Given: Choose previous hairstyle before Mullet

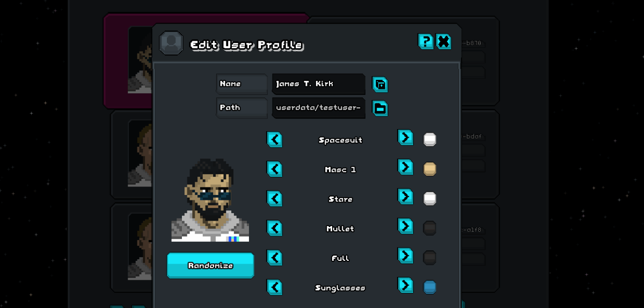Looking at the screenshot, I should 274,228.
